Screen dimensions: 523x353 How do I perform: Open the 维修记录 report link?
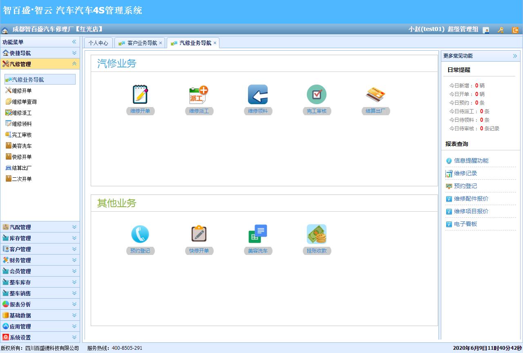pos(465,173)
